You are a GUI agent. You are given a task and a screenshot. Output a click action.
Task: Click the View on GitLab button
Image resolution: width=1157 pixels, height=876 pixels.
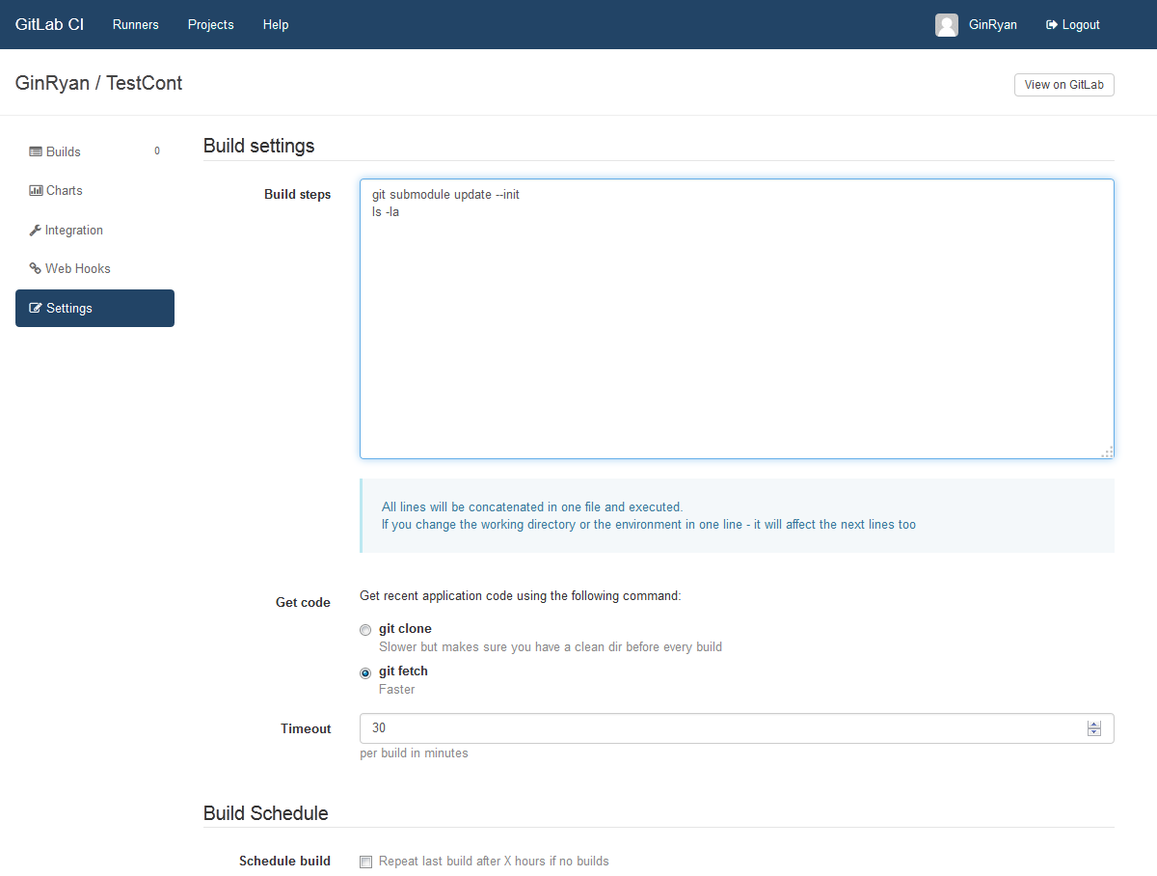1064,85
